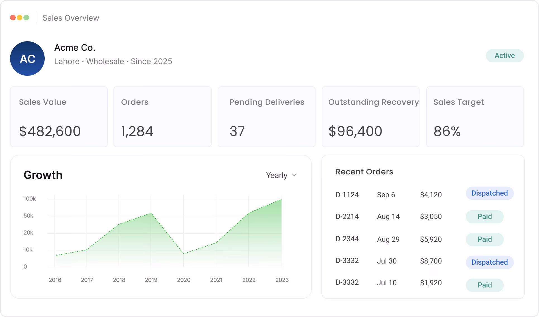The image size is (539, 317).
Task: Click the Growth chart title
Action: click(x=43, y=175)
